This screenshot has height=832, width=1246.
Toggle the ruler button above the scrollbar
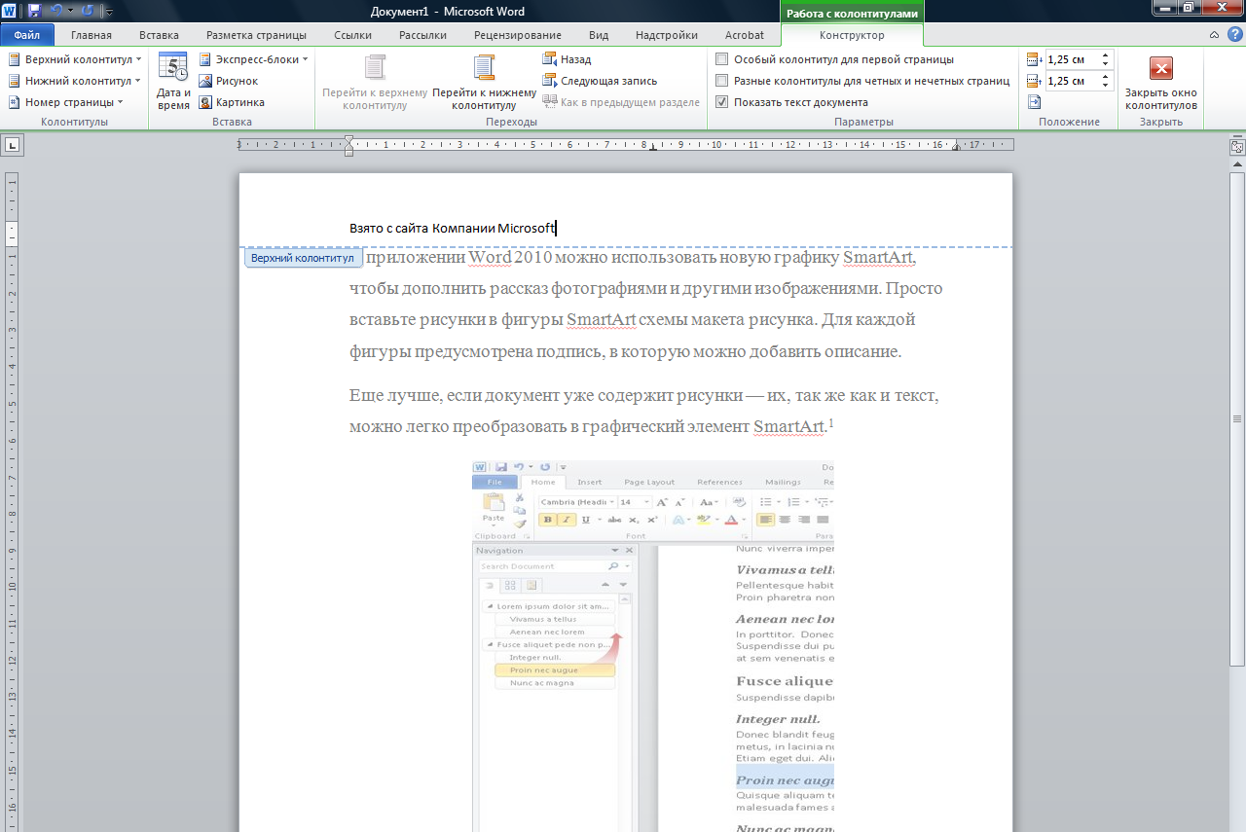click(x=1237, y=147)
